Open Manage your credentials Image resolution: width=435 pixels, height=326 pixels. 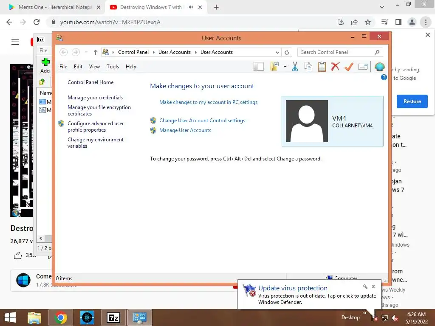point(95,98)
